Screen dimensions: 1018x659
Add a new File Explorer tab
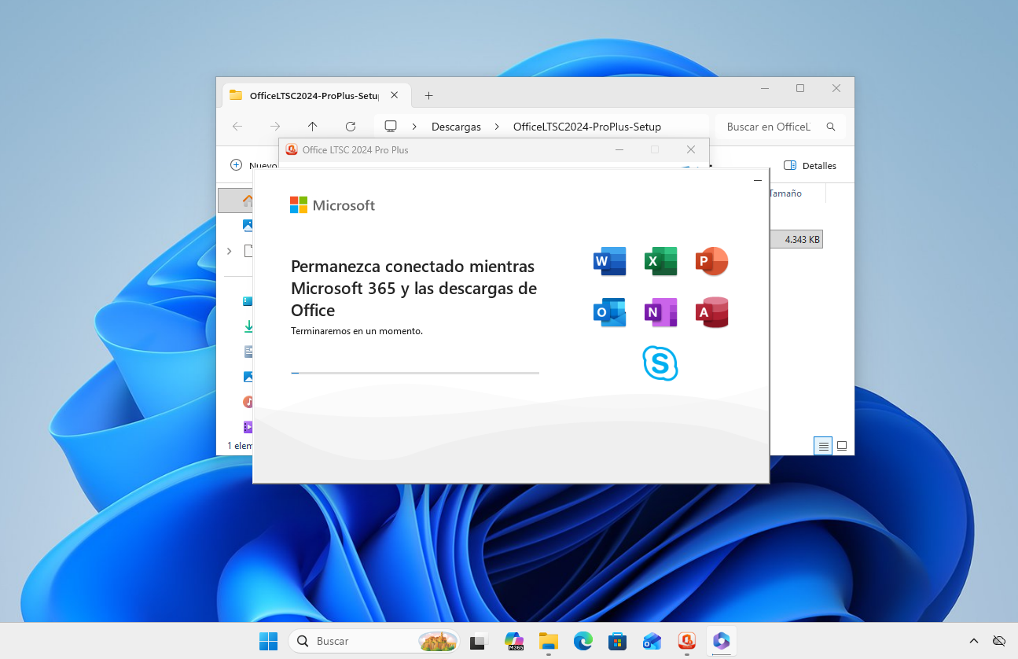tap(428, 95)
